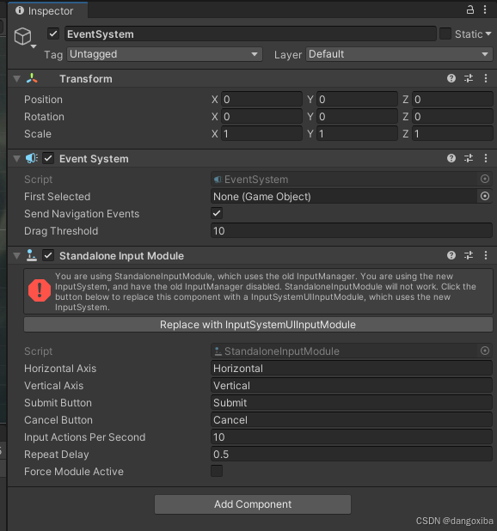Click Replace with InputSystemUIInputModule button
Viewport: 497px width, 531px height.
click(258, 325)
